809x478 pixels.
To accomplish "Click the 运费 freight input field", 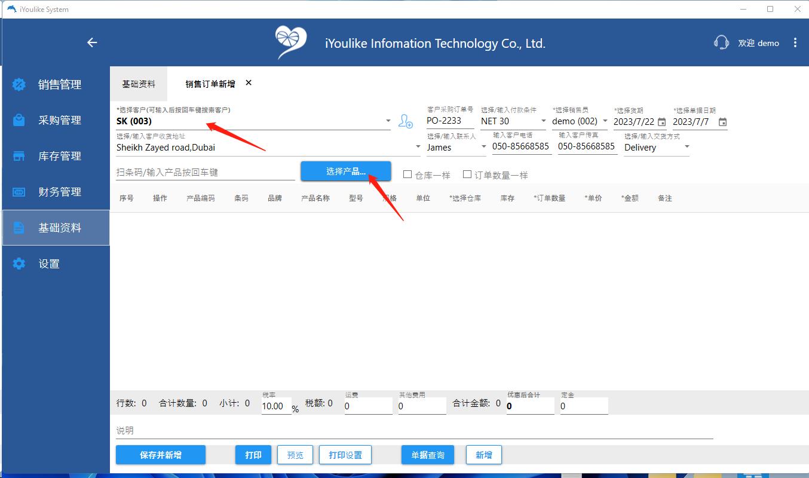I will click(368, 406).
